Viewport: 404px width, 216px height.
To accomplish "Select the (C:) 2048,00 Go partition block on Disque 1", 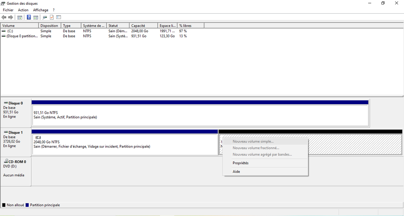I will click(x=125, y=144).
